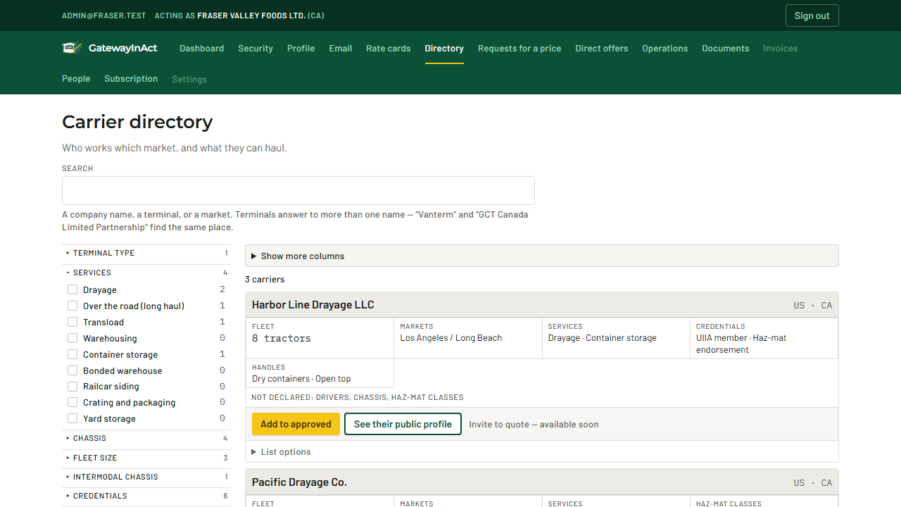Focus the carrier Search field
Screen dimensions: 901x507
pyautogui.click(x=298, y=190)
